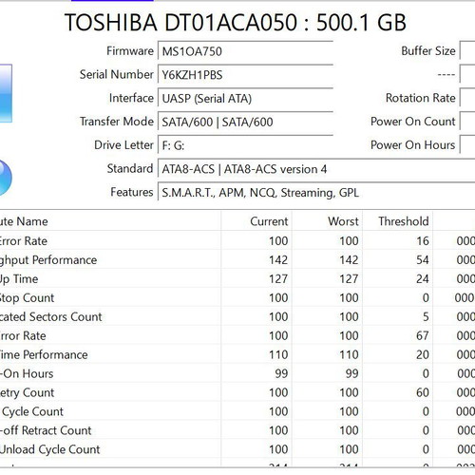
Task: Click the Features field listing S.M.A.R.T.
Action: pyautogui.click(x=316, y=192)
